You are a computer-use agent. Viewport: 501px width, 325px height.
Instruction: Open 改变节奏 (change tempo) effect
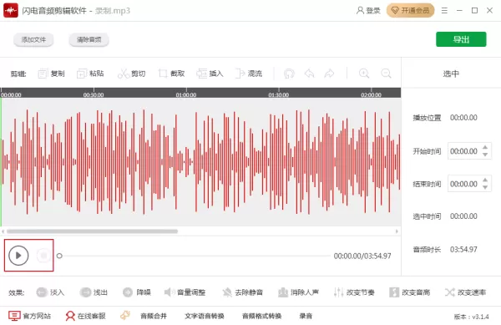pyautogui.click(x=354, y=292)
